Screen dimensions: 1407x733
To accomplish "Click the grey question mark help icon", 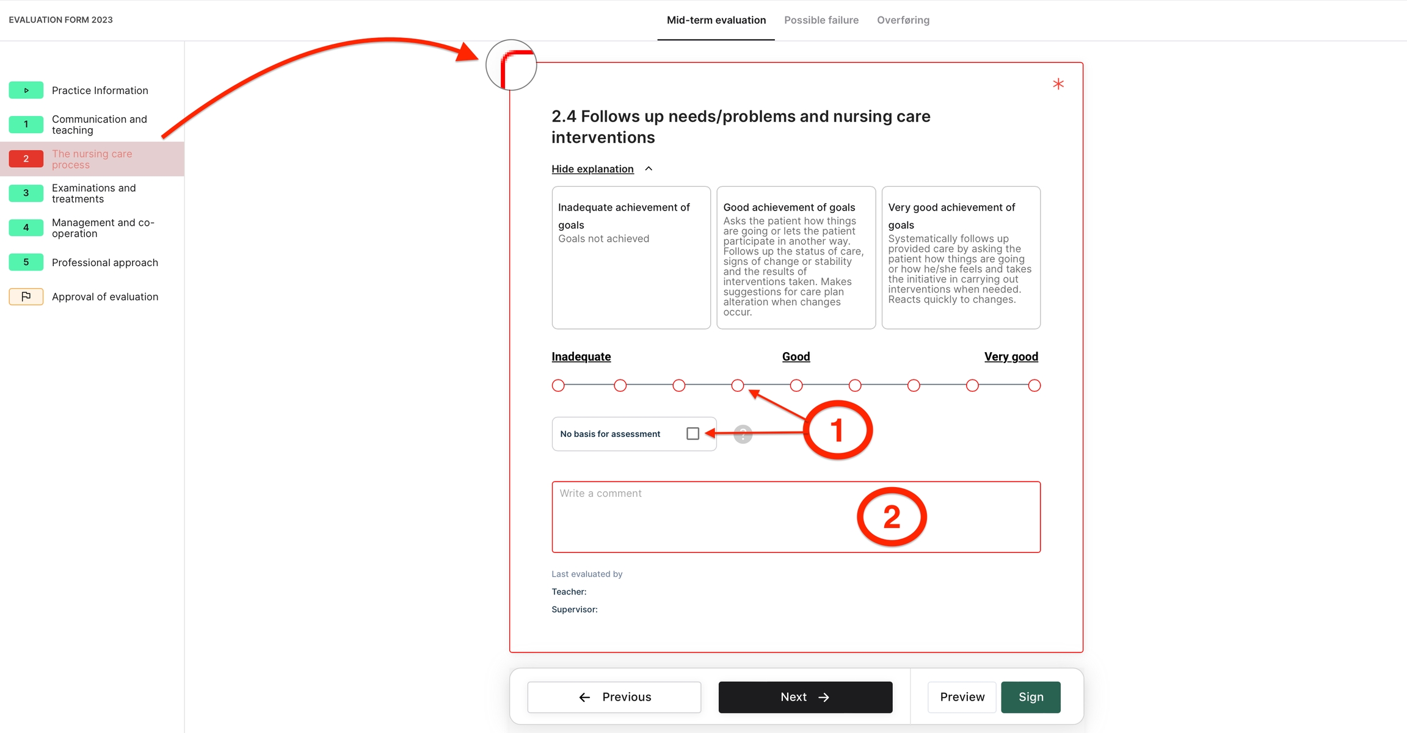I will point(743,434).
